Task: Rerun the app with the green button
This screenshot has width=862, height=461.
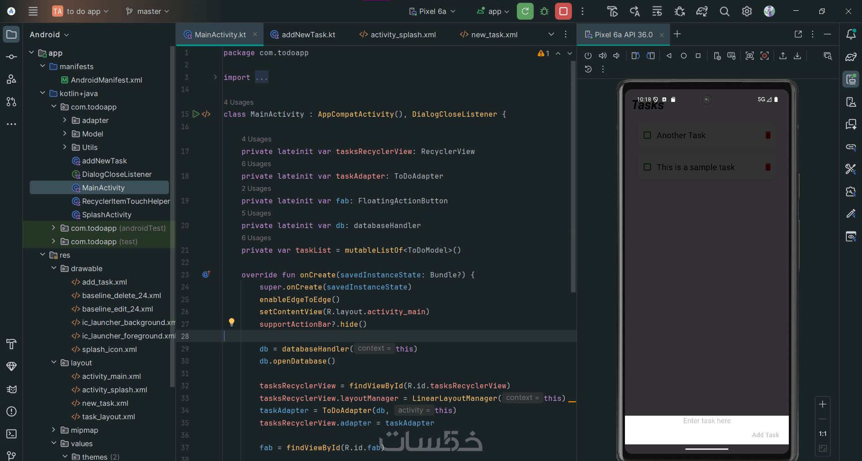Action: coord(525,11)
